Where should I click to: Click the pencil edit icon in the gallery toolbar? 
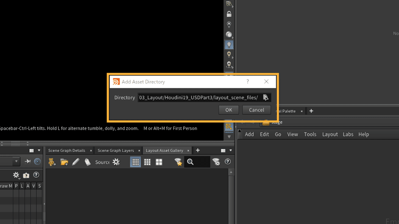pyautogui.click(x=75, y=162)
